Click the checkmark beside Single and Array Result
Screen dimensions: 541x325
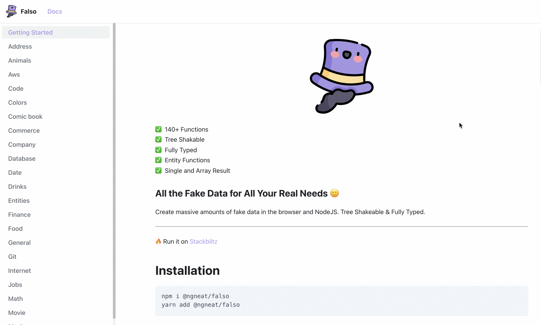tap(158, 170)
